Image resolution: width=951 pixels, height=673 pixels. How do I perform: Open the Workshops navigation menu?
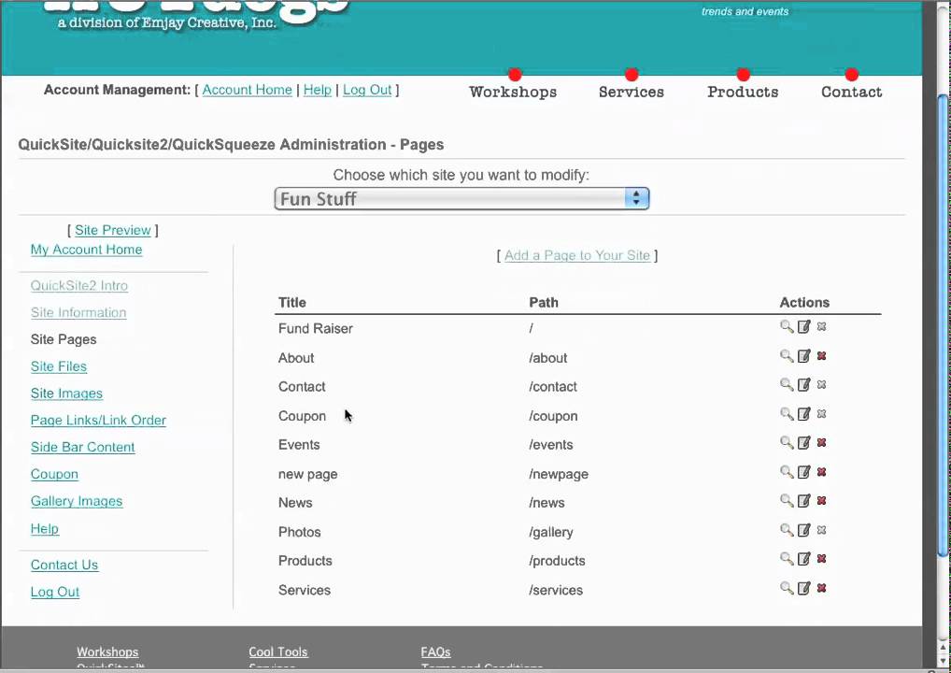513,92
